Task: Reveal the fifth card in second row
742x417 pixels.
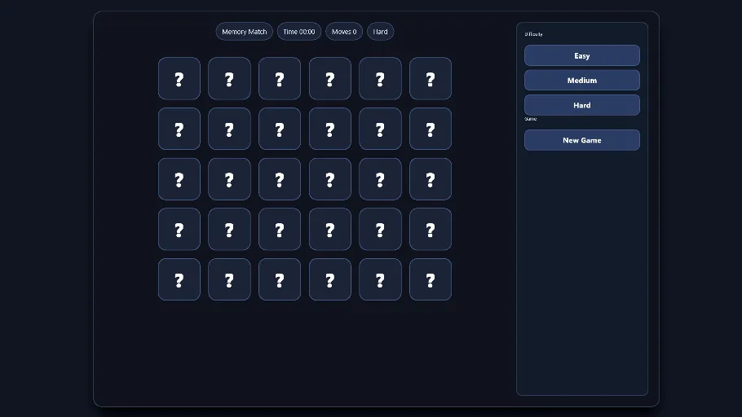Action: (380, 129)
